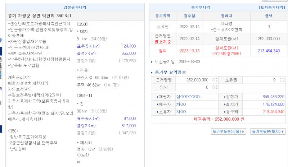
Task: Click the 등기부등본(건물) button
Action: [228, 132]
